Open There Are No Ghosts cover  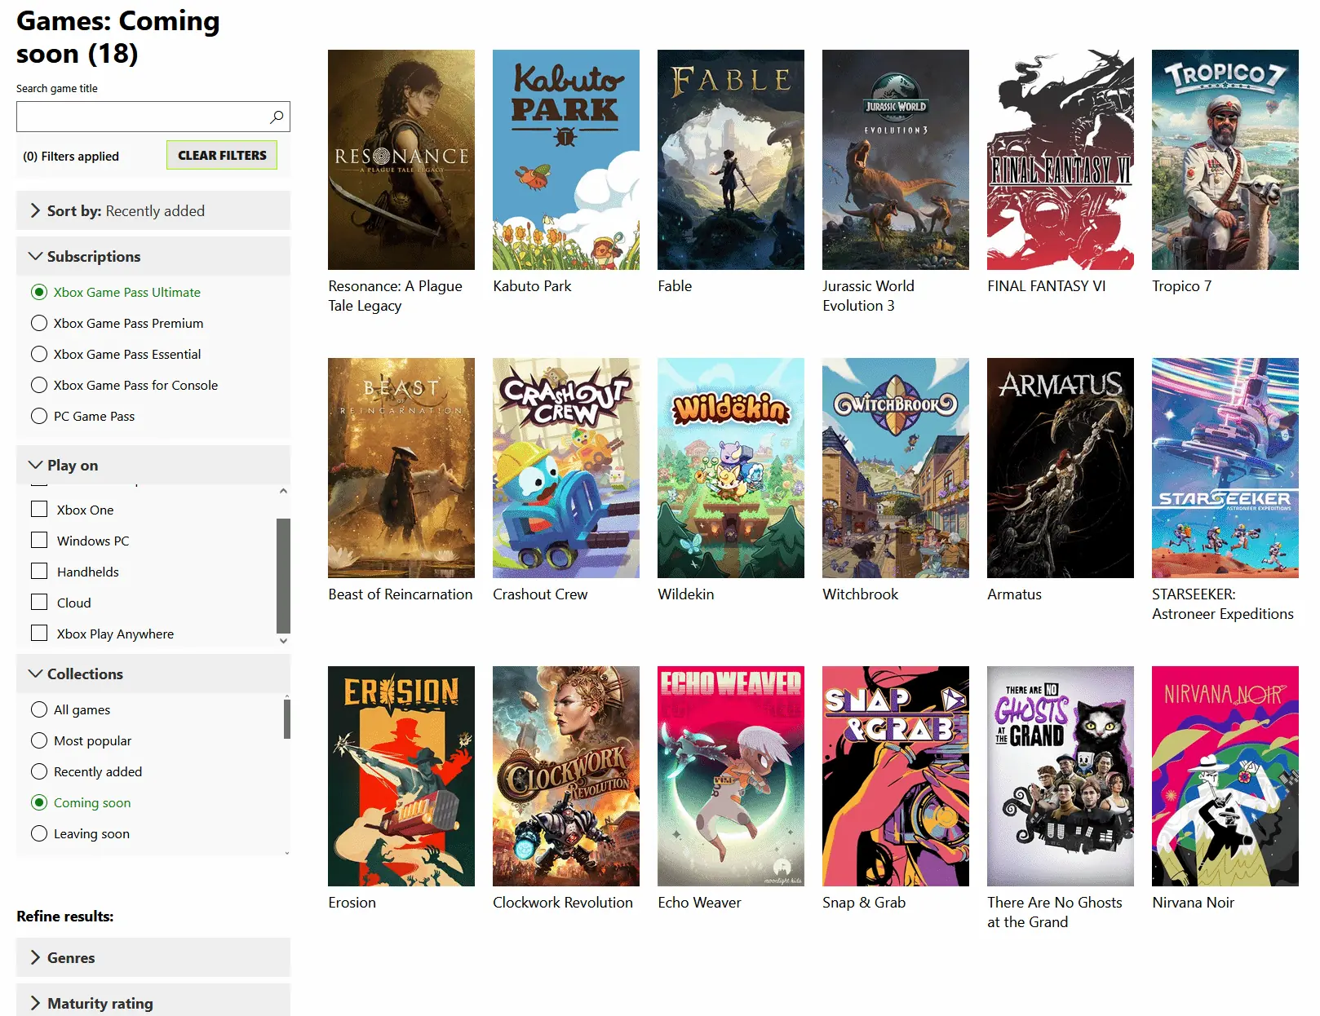tap(1061, 776)
